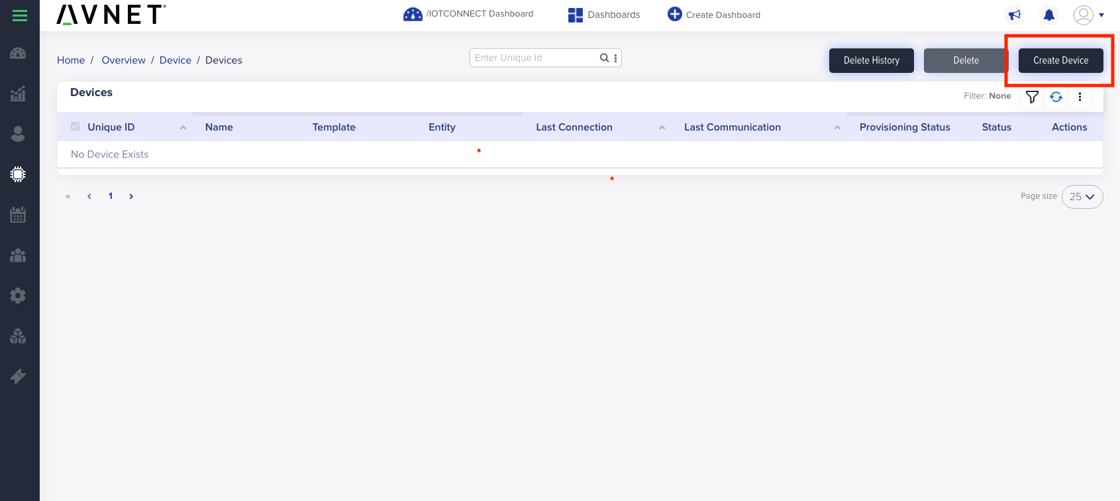
Task: Click the Delete History button
Action: click(x=871, y=60)
